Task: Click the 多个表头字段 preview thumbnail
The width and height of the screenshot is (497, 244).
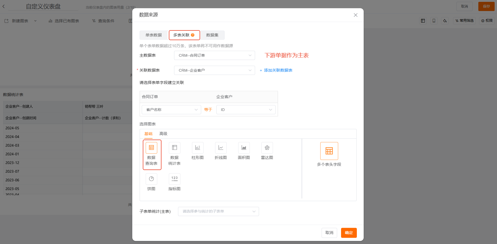Action: point(329,151)
